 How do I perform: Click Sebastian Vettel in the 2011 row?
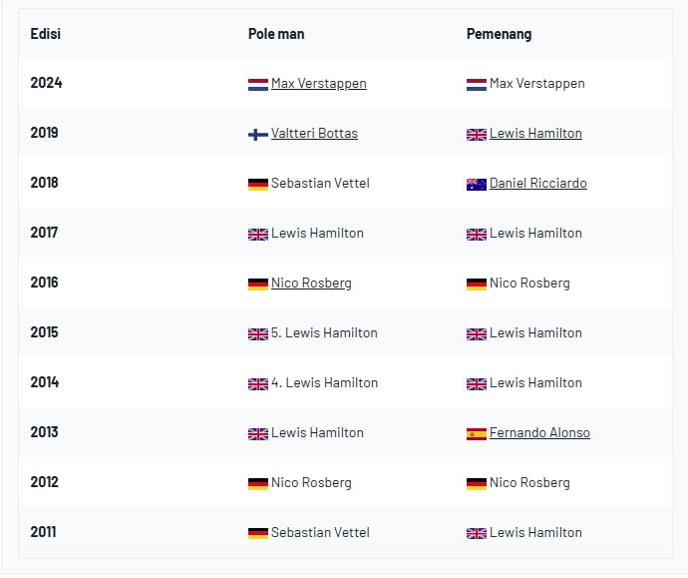click(320, 532)
